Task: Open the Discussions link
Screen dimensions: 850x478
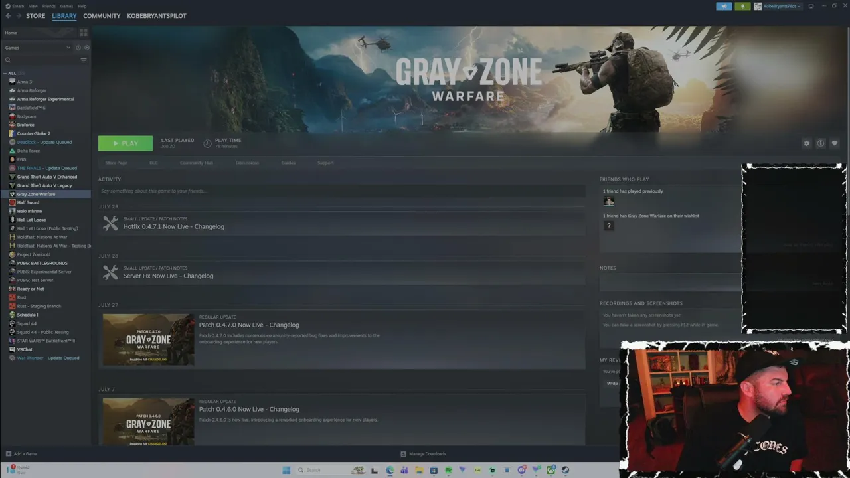Action: (x=247, y=163)
